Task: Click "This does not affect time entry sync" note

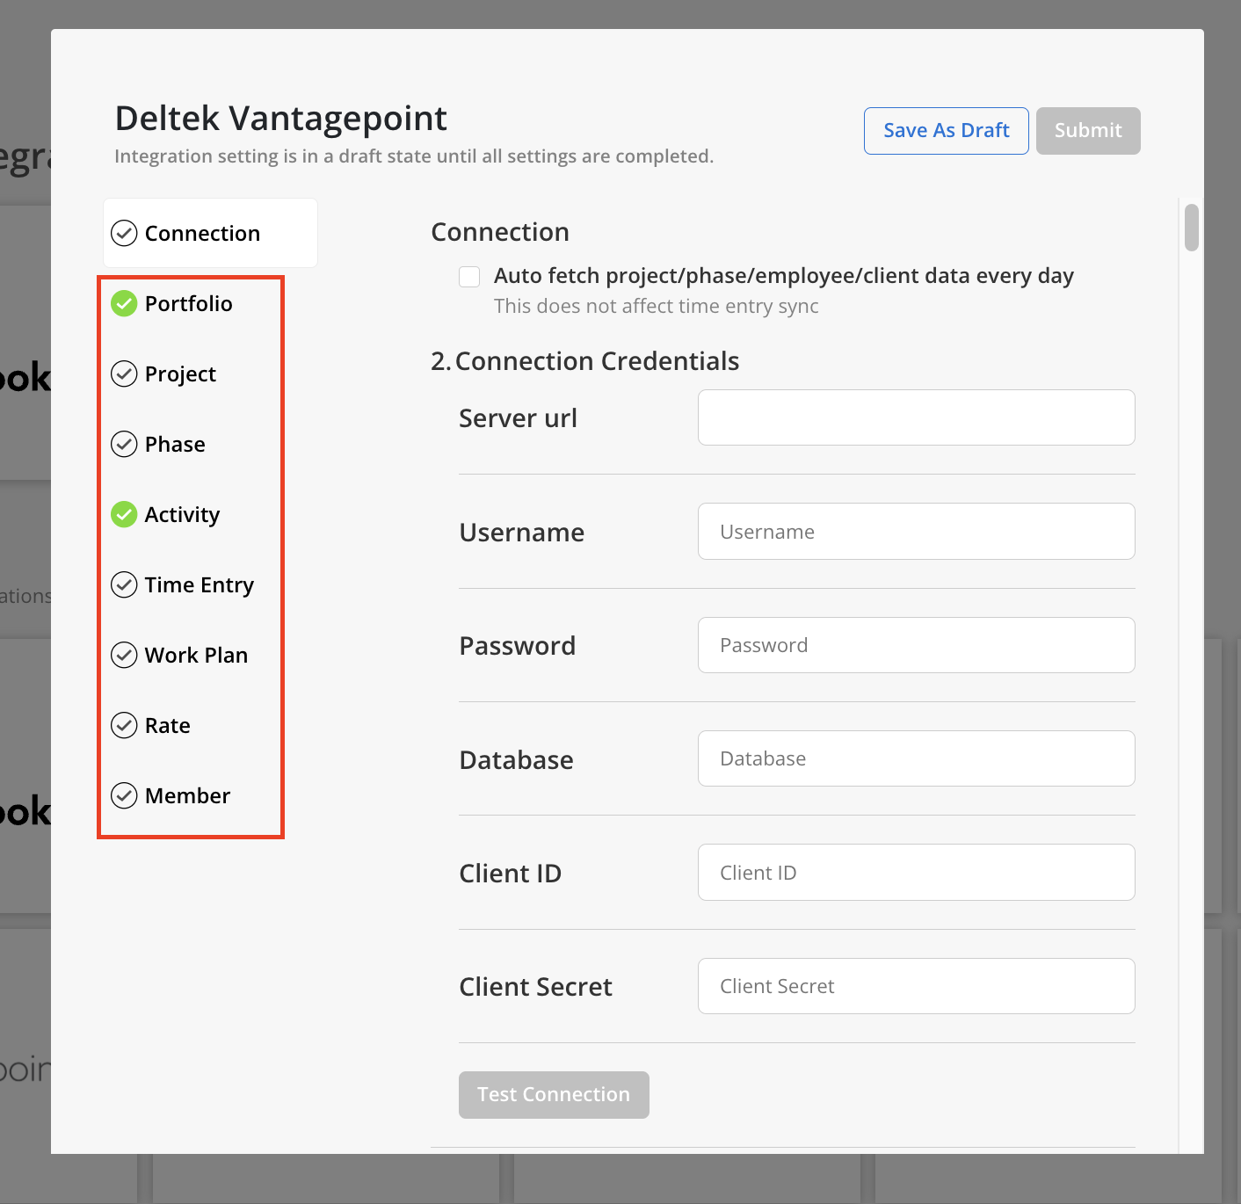Action: (x=656, y=306)
